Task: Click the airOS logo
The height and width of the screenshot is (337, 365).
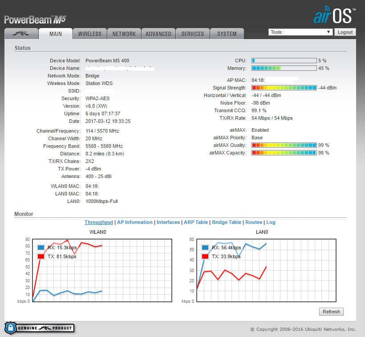Action: click(334, 15)
